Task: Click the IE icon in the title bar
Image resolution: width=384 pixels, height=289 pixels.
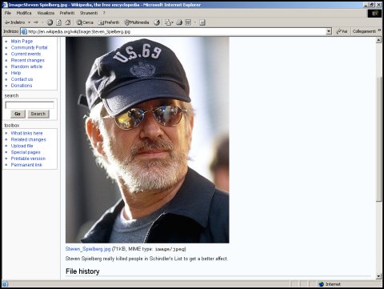Action: 5,5
